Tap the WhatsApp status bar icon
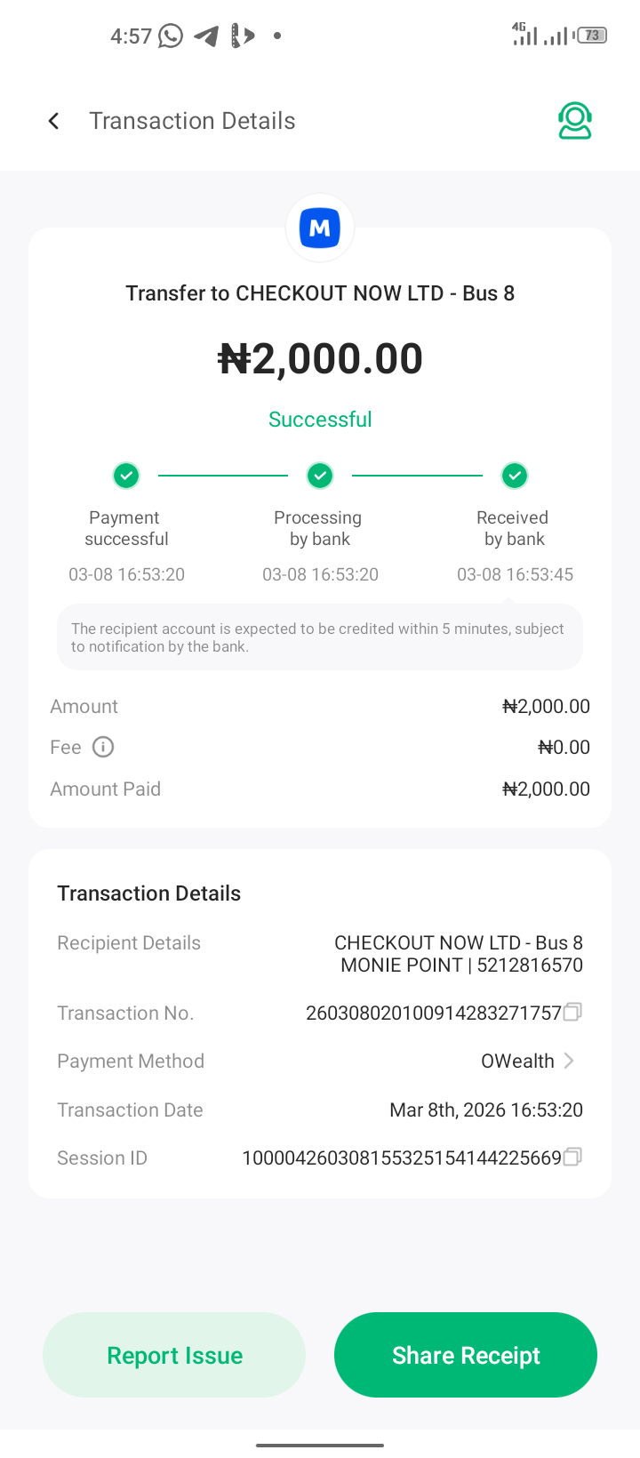Screen dimensions: 640x1458 (x=171, y=36)
